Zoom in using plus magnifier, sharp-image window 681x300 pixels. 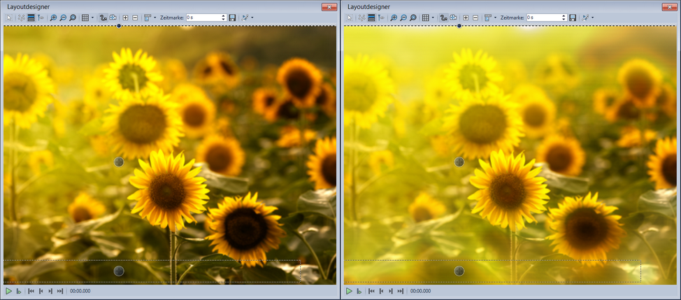pyautogui.click(x=53, y=17)
